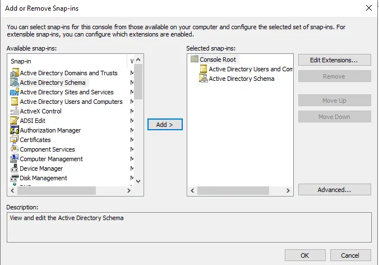Click the Active Directory Users icon in selected snap-ins

[204, 69]
